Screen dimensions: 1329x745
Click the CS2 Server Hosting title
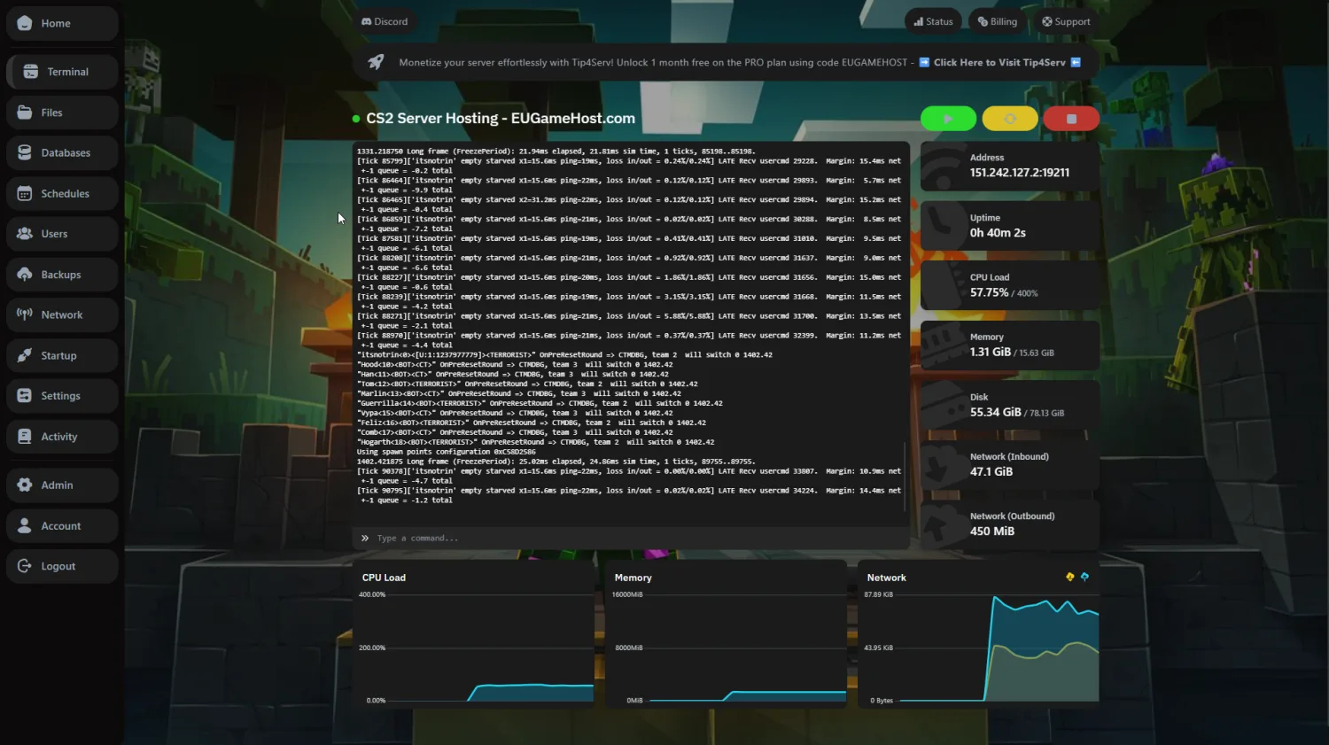[501, 118]
